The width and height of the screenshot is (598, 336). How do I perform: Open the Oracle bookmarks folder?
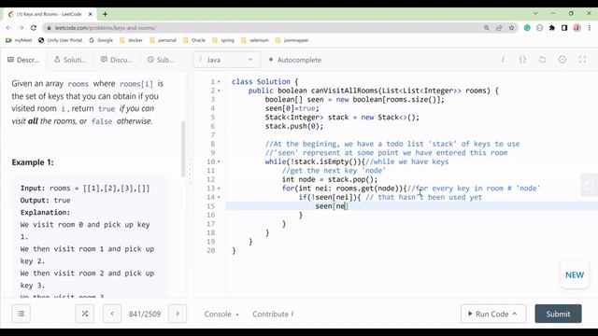click(194, 40)
